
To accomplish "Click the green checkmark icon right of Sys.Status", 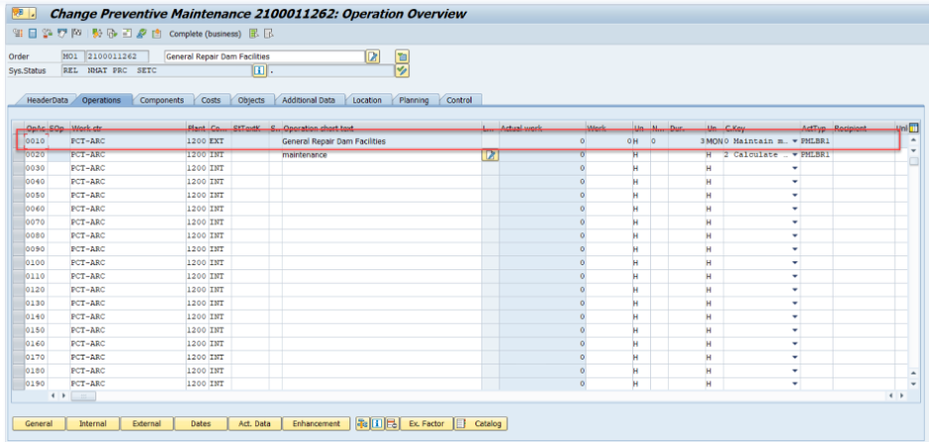I will click(x=402, y=71).
